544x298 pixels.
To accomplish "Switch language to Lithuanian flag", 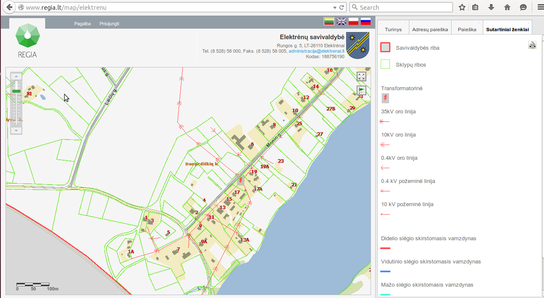I will [x=329, y=21].
